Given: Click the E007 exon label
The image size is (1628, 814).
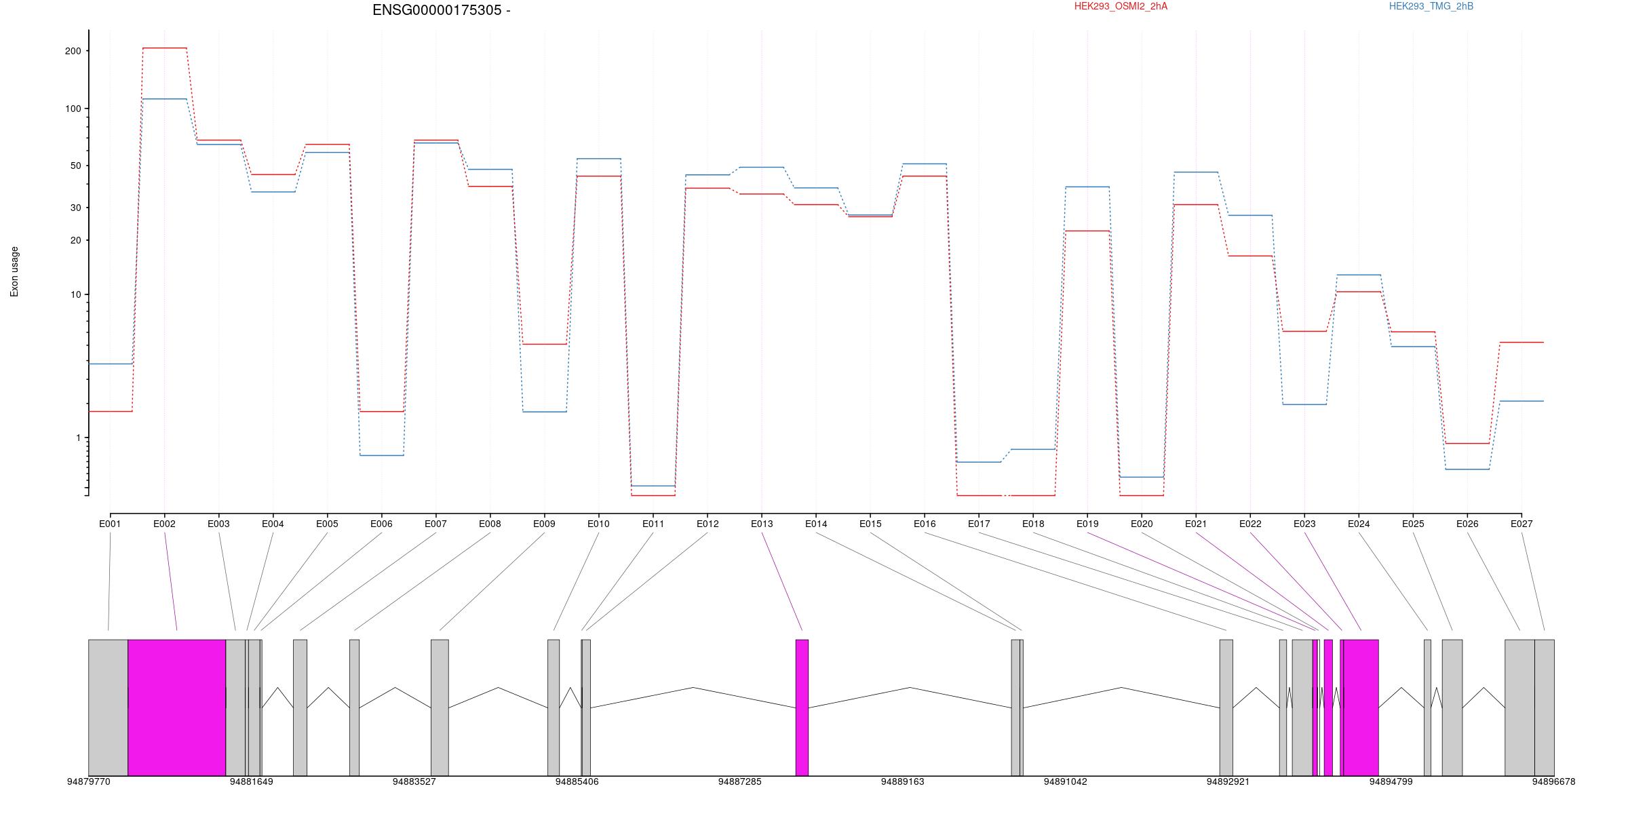Looking at the screenshot, I should pyautogui.click(x=435, y=524).
